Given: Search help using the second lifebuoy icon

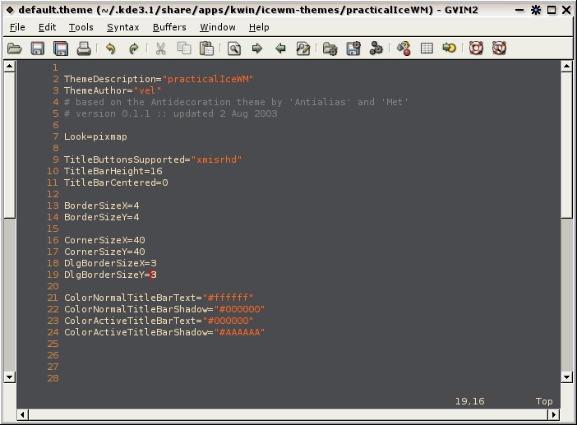Looking at the screenshot, I should [499, 49].
